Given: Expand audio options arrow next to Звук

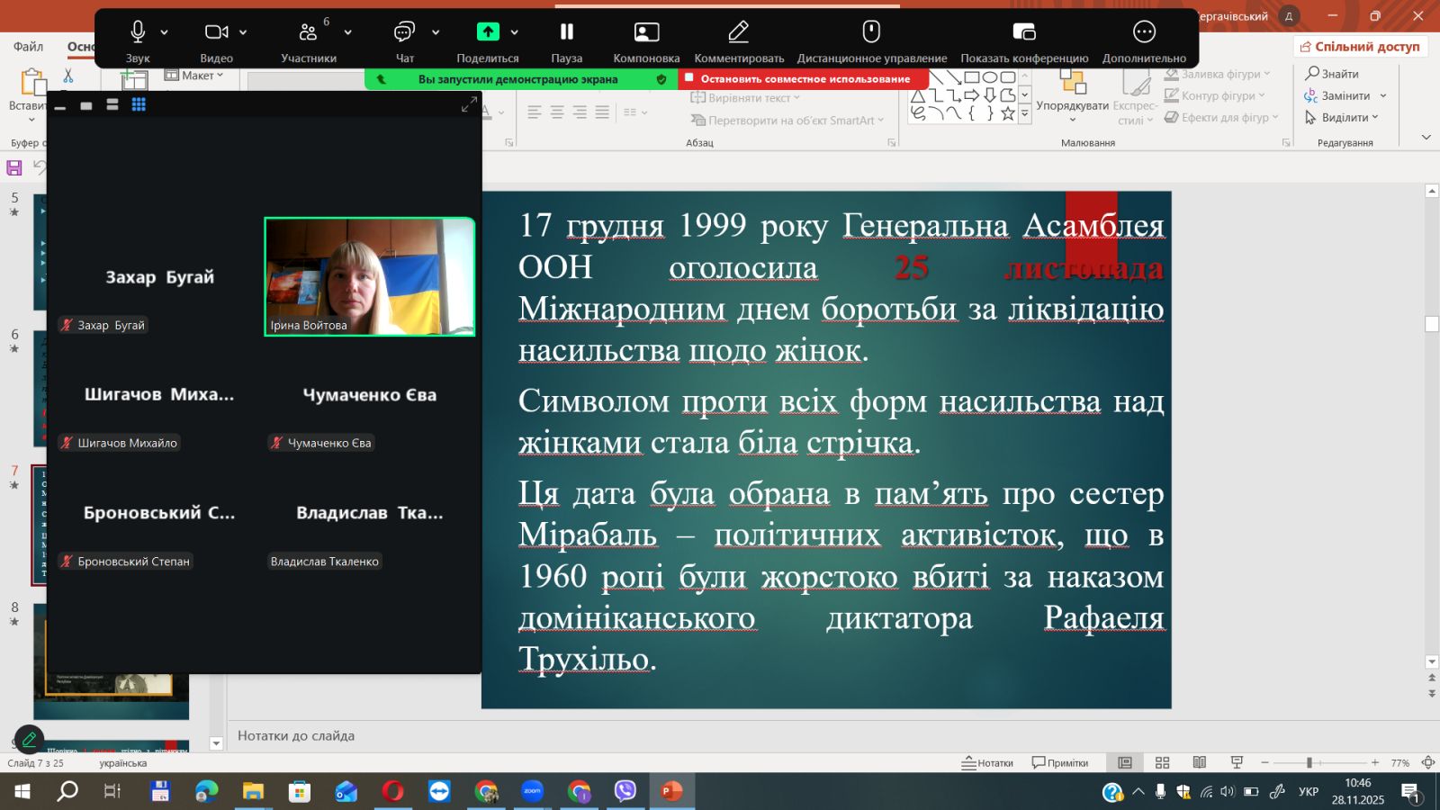Looking at the screenshot, I should (x=165, y=32).
